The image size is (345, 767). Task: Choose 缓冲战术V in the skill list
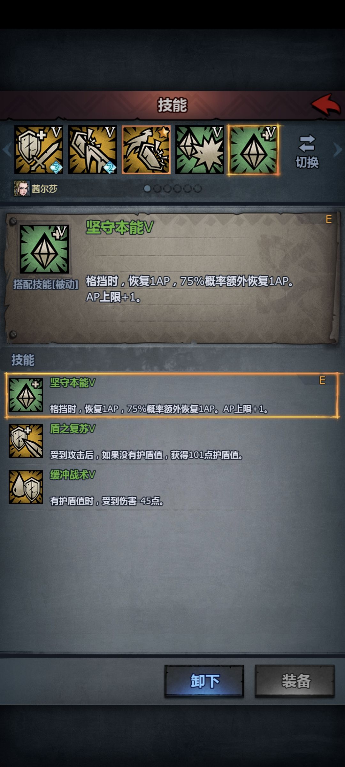(172, 487)
